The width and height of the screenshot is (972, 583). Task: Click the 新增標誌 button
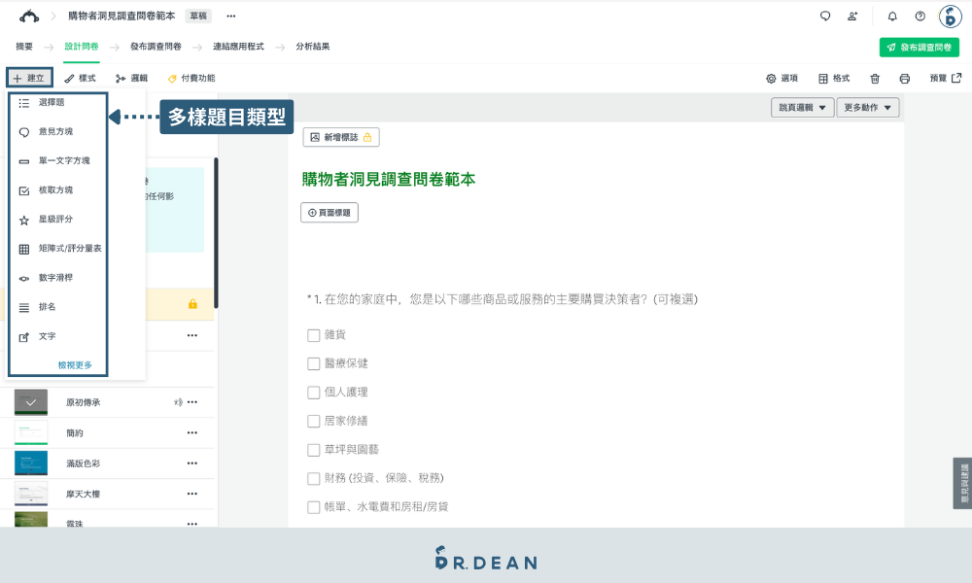(x=341, y=137)
